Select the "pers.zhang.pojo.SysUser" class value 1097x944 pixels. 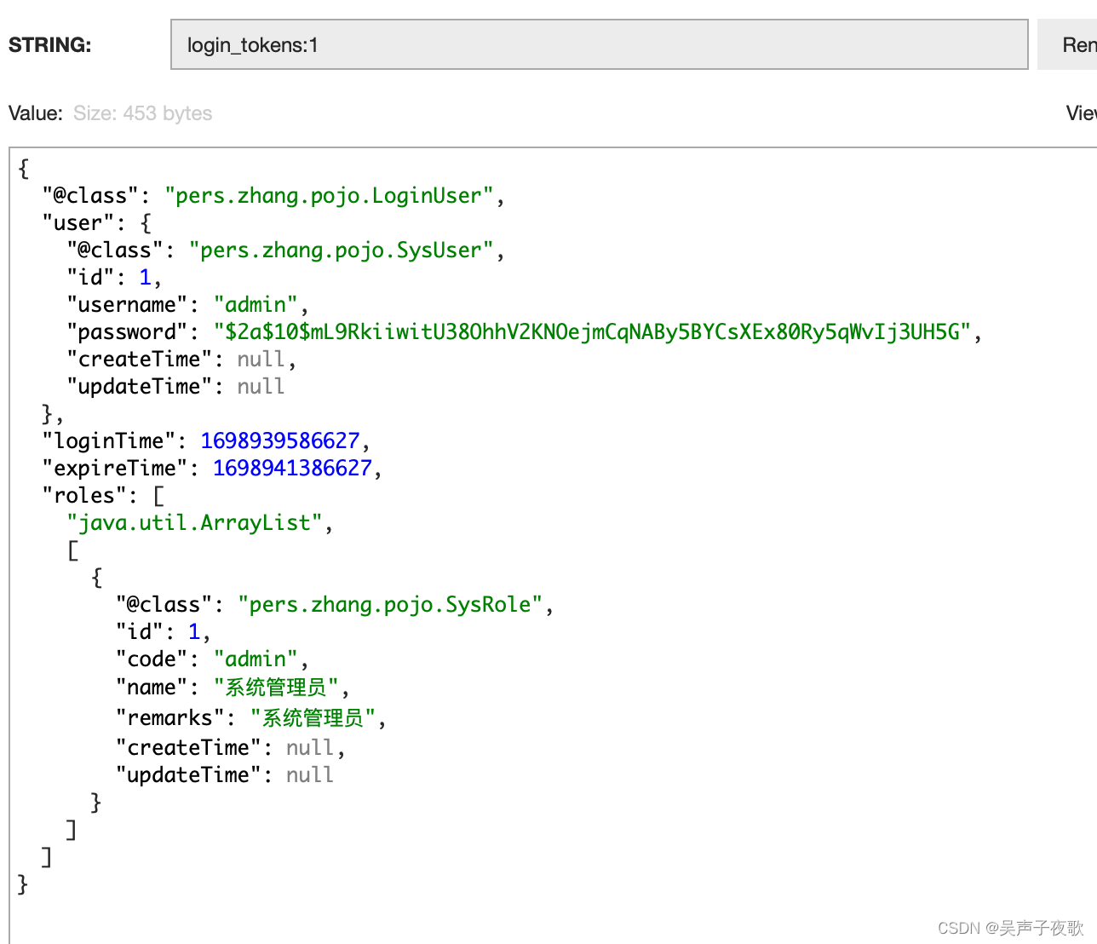pos(341,250)
